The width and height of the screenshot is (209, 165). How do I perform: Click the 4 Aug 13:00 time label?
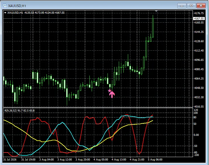119,160
